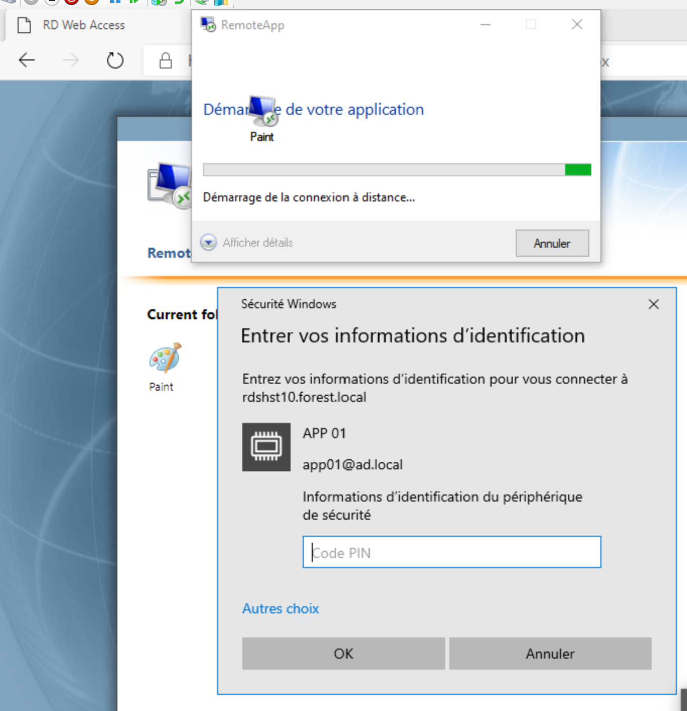This screenshot has height=711, width=687.
Task: Click the address bar padlock icon
Action: [x=166, y=60]
